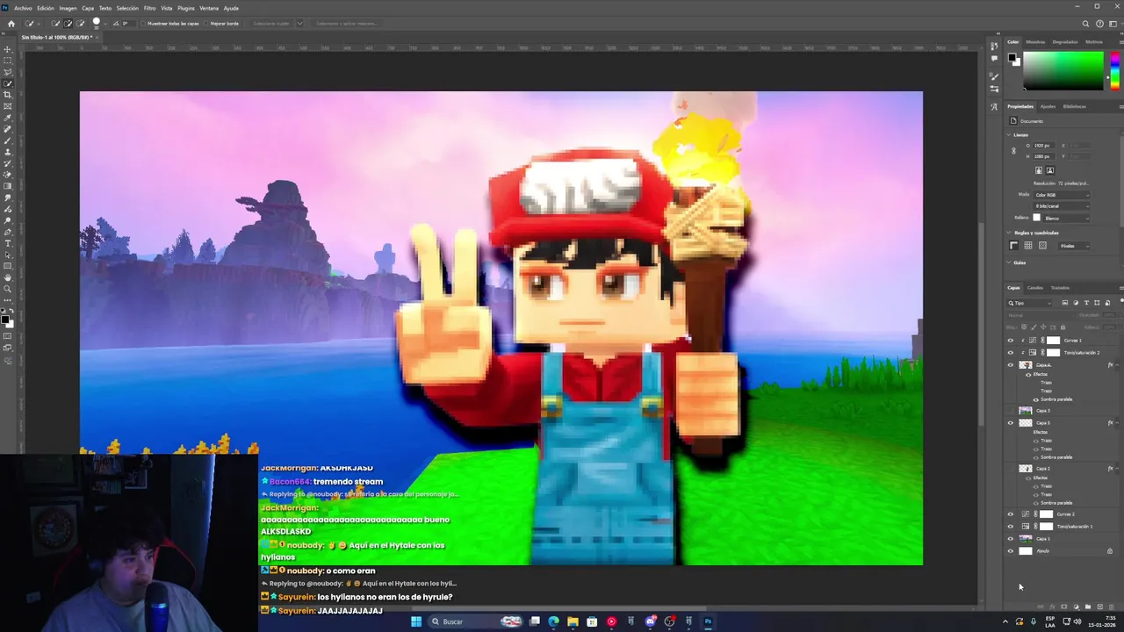
Task: Toggle grid icon in Reglas section
Action: click(x=1028, y=246)
